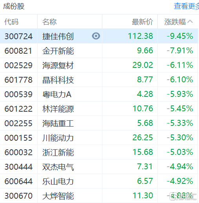Click change value -5.03%
199x203 pixels.
(180, 152)
